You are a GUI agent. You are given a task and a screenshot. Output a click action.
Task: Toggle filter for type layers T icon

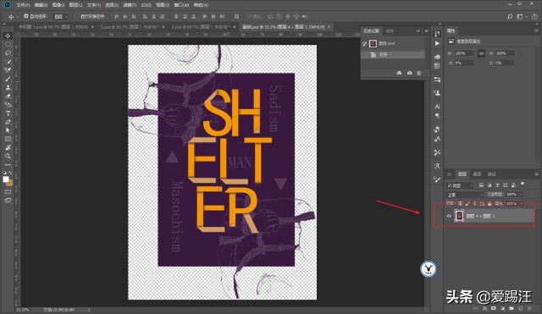[x=497, y=185]
